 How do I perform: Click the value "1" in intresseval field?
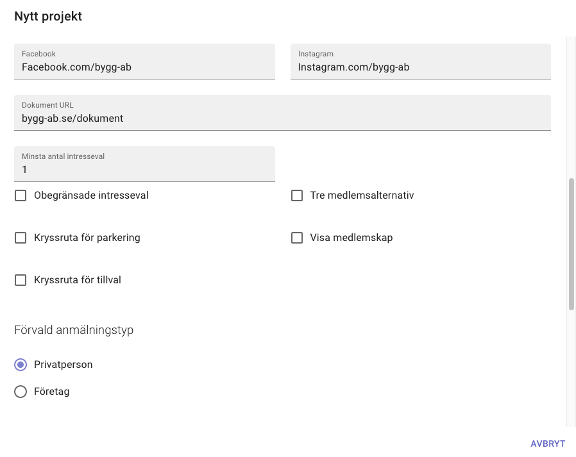tap(24, 169)
